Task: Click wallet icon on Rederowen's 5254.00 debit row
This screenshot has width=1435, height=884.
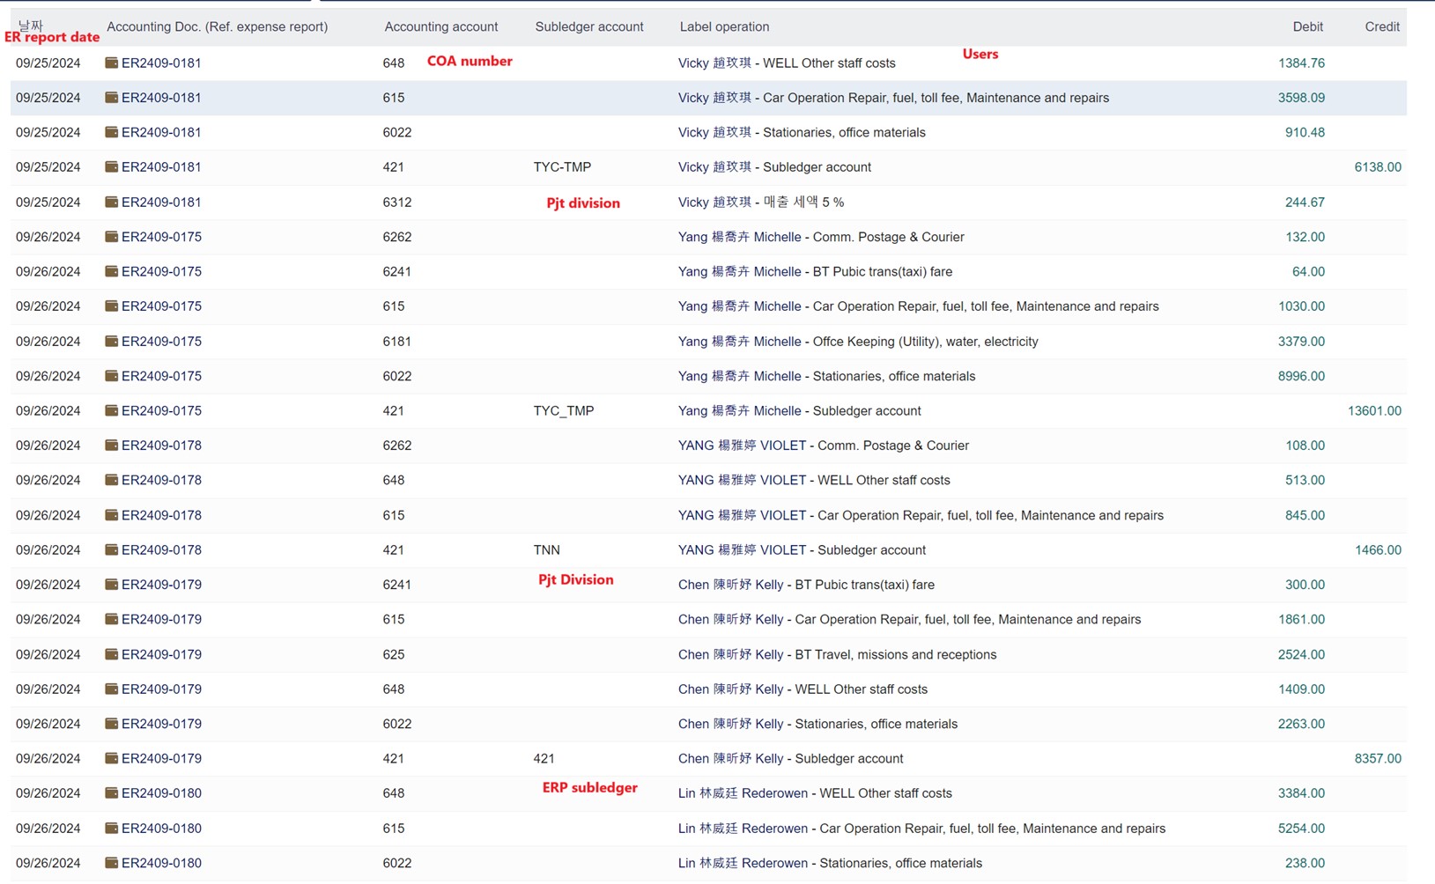Action: [111, 828]
